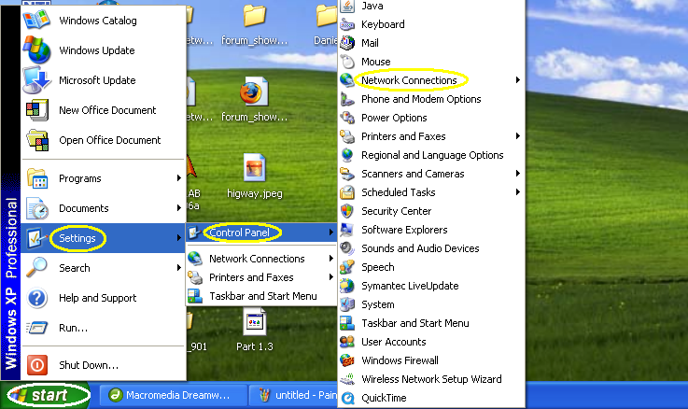
Task: Click the Open Office Document icon
Action: 37,140
